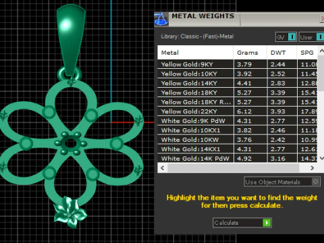Image resolution: width=324 pixels, height=243 pixels.
Task: Click the 4.92 grams value
Action: coord(244,159)
